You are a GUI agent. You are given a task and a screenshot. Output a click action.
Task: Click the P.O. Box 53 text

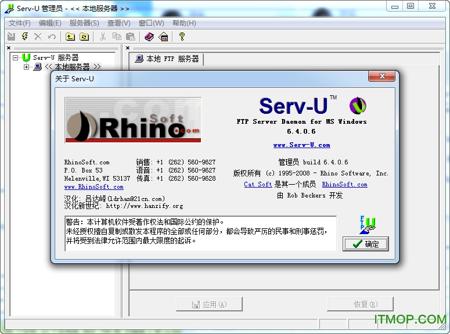pyautogui.click(x=83, y=170)
